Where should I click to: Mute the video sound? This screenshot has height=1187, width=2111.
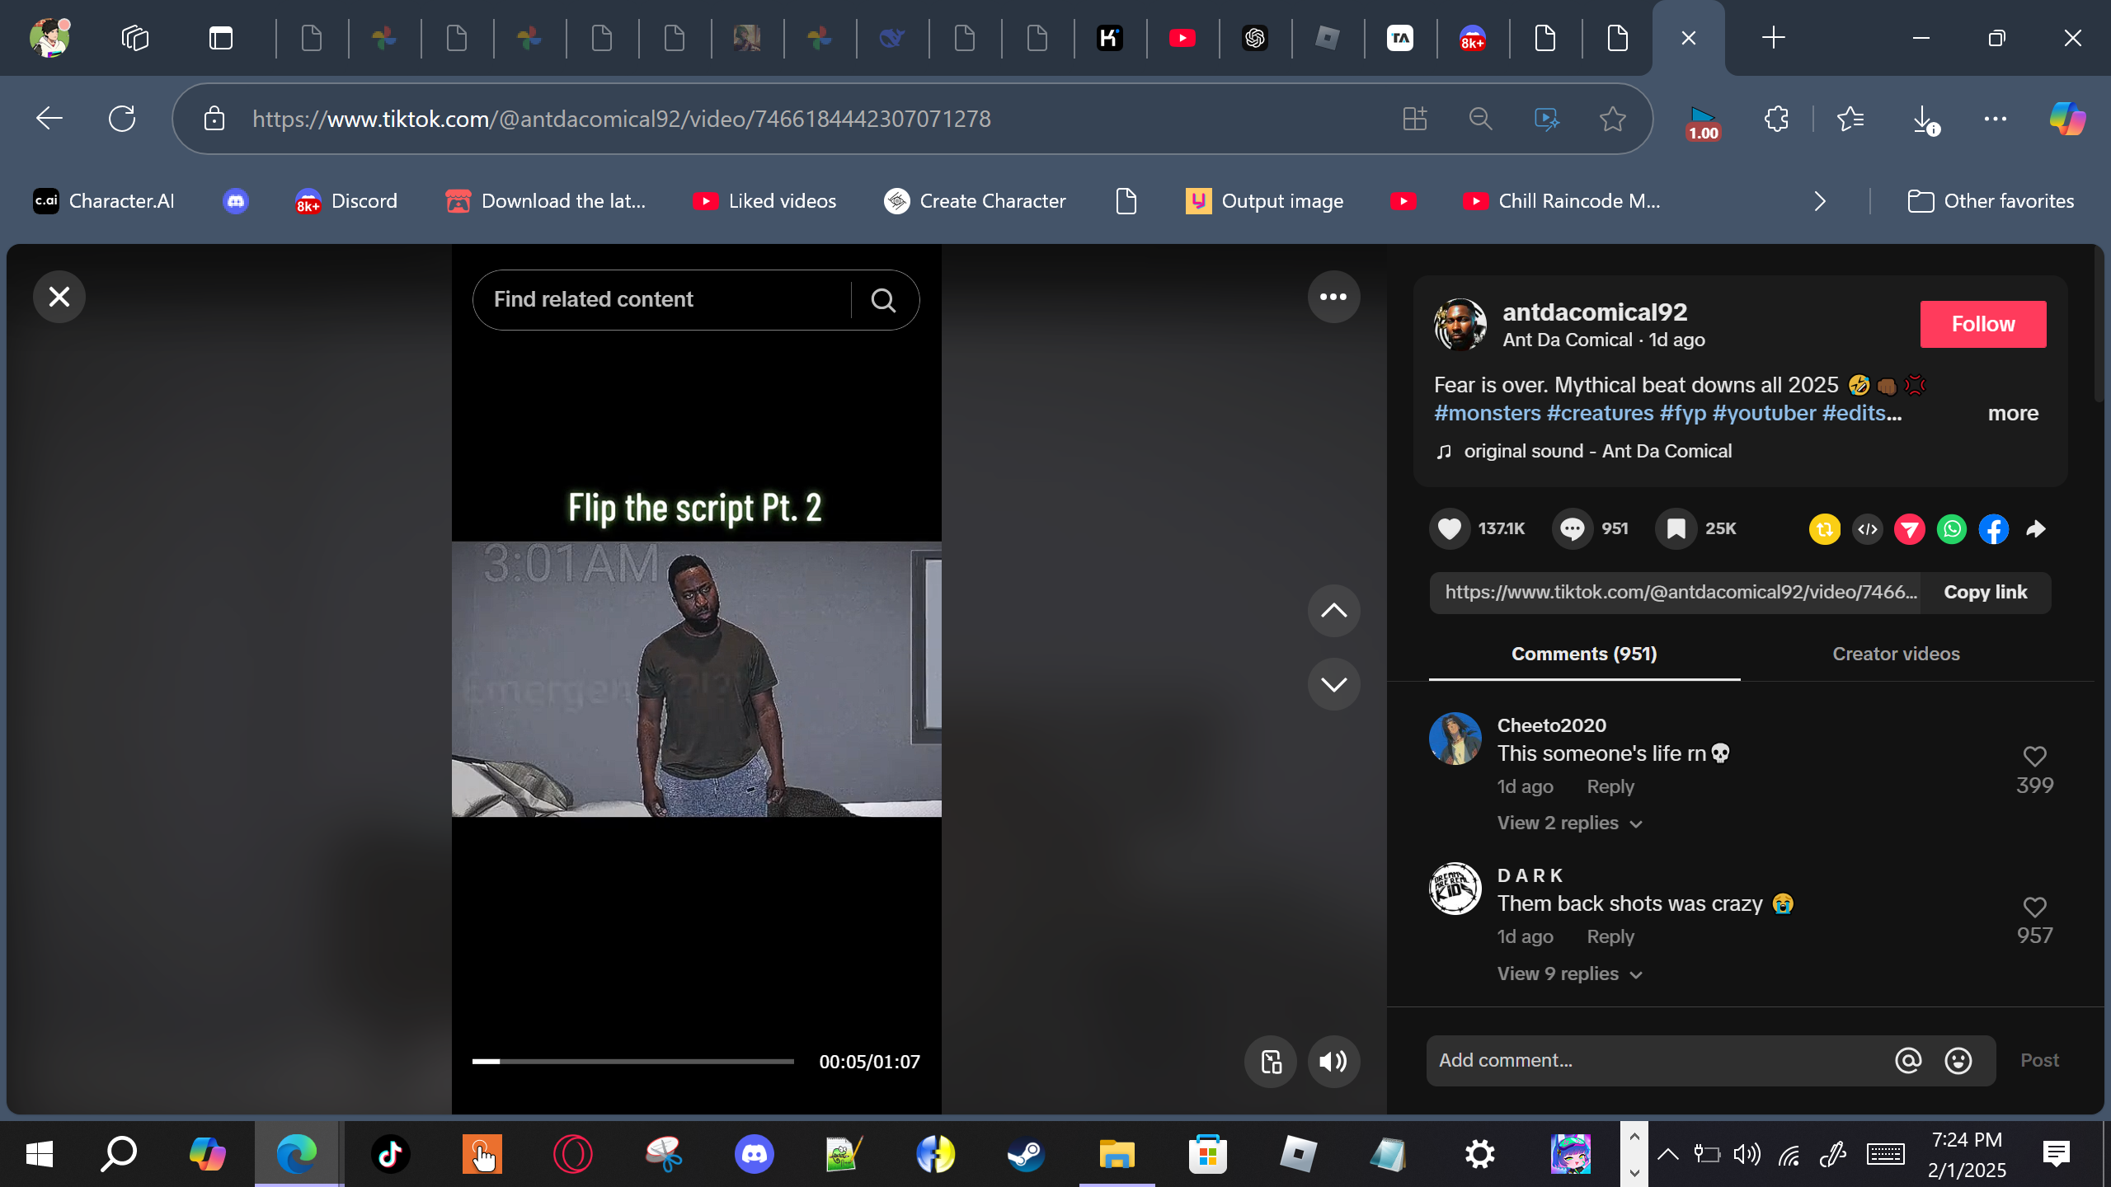point(1333,1062)
